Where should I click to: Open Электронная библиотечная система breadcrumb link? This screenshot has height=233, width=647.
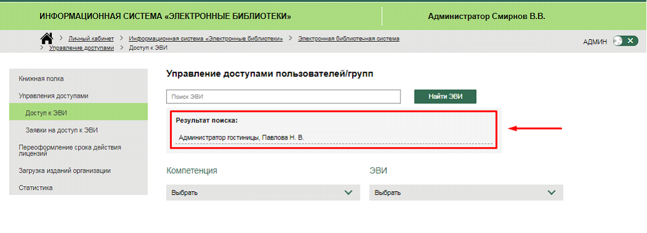[349, 39]
